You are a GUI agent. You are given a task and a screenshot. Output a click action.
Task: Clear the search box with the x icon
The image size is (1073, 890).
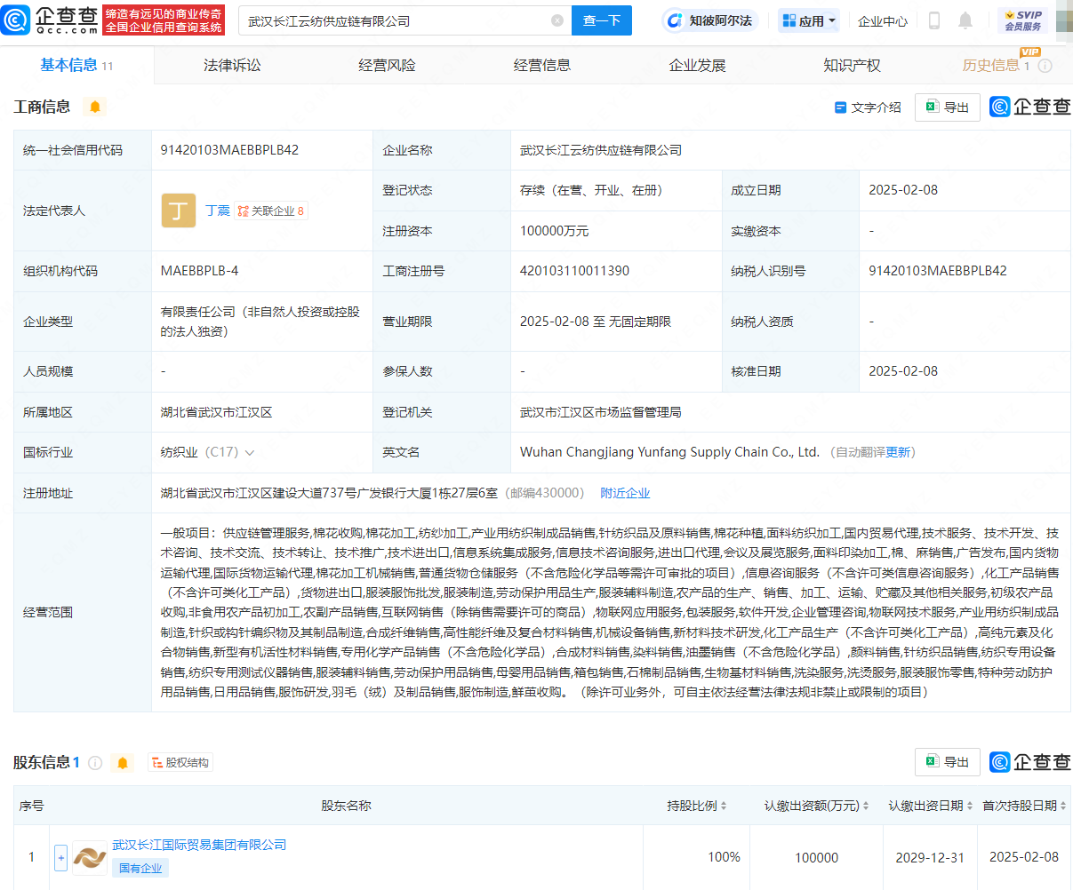click(x=557, y=20)
